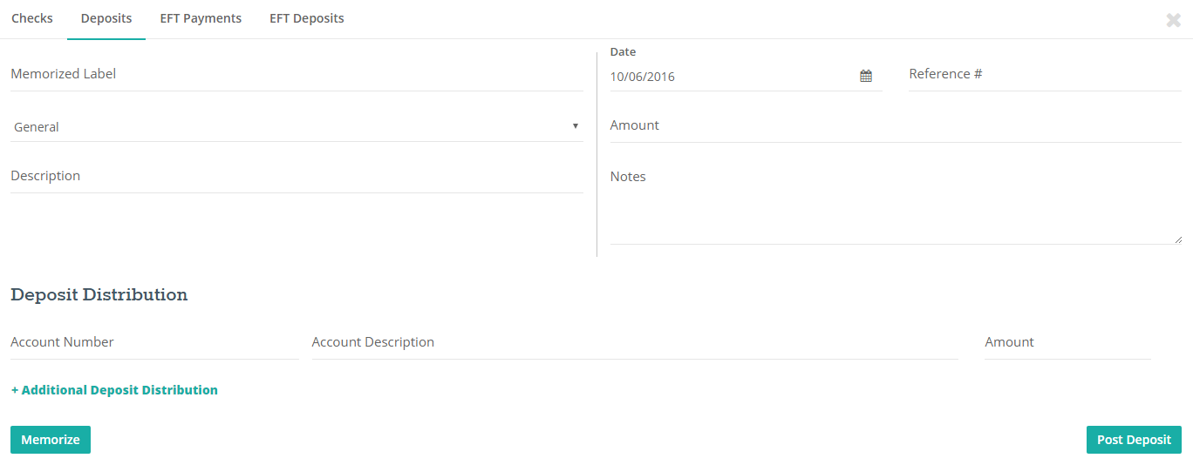The width and height of the screenshot is (1193, 465).
Task: Grab the Notes textarea resize handle
Action: click(1178, 239)
